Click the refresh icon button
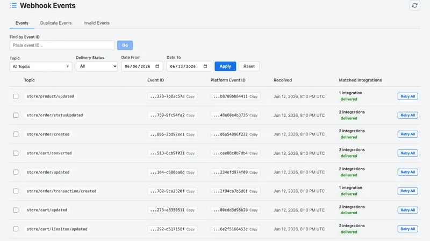This screenshot has width=430, height=241. 414,5
